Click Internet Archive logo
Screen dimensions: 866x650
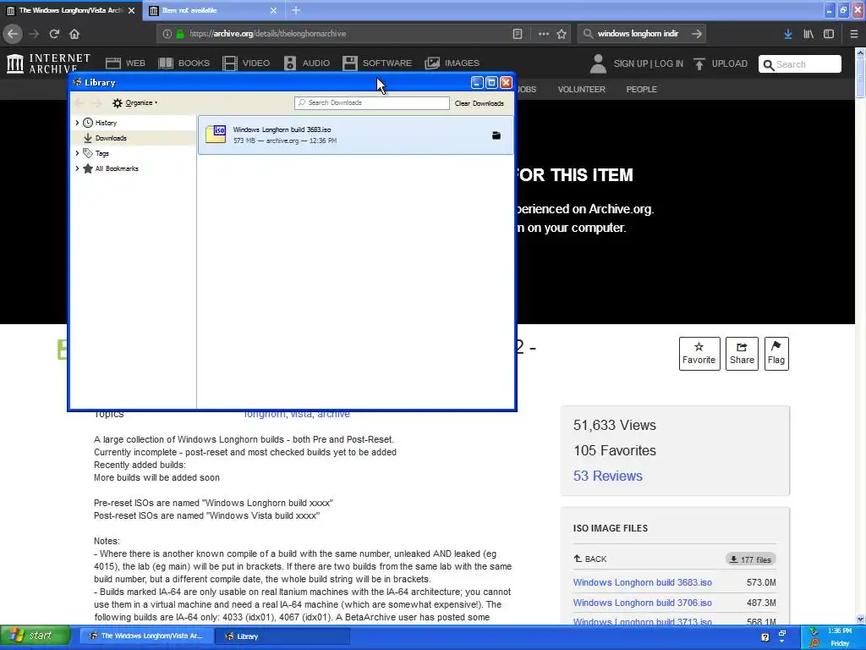pyautogui.click(x=48, y=63)
